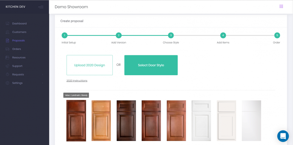Click the Add Items step label

[223, 43]
